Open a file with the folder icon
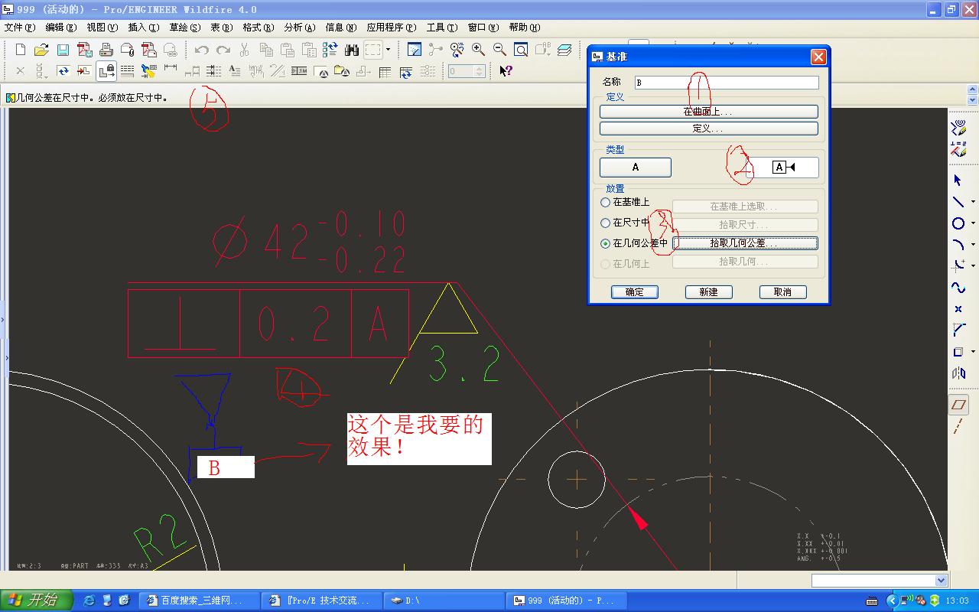This screenshot has height=612, width=979. coord(41,50)
